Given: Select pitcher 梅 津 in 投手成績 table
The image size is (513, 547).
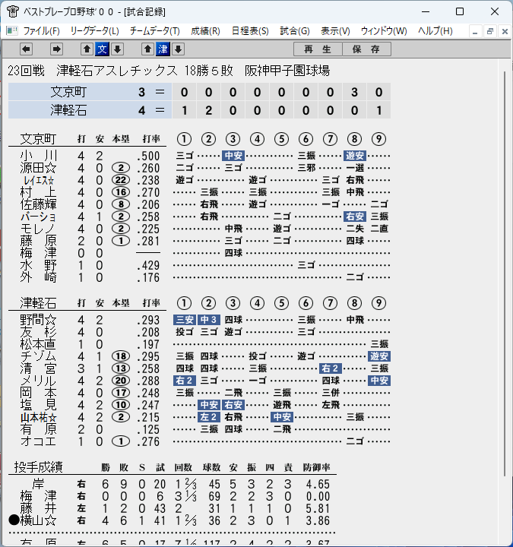Looking at the screenshot, I should pyautogui.click(x=39, y=496).
